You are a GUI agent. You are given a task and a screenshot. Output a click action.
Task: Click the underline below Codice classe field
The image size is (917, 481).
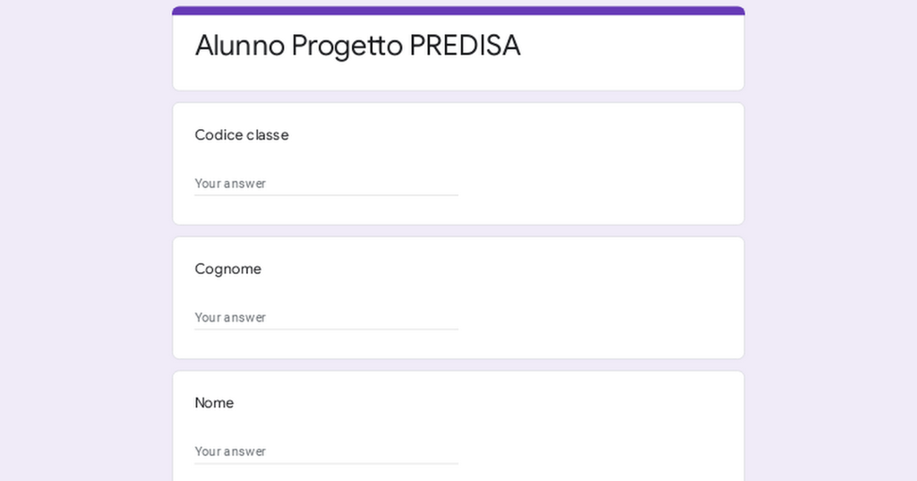(x=326, y=195)
